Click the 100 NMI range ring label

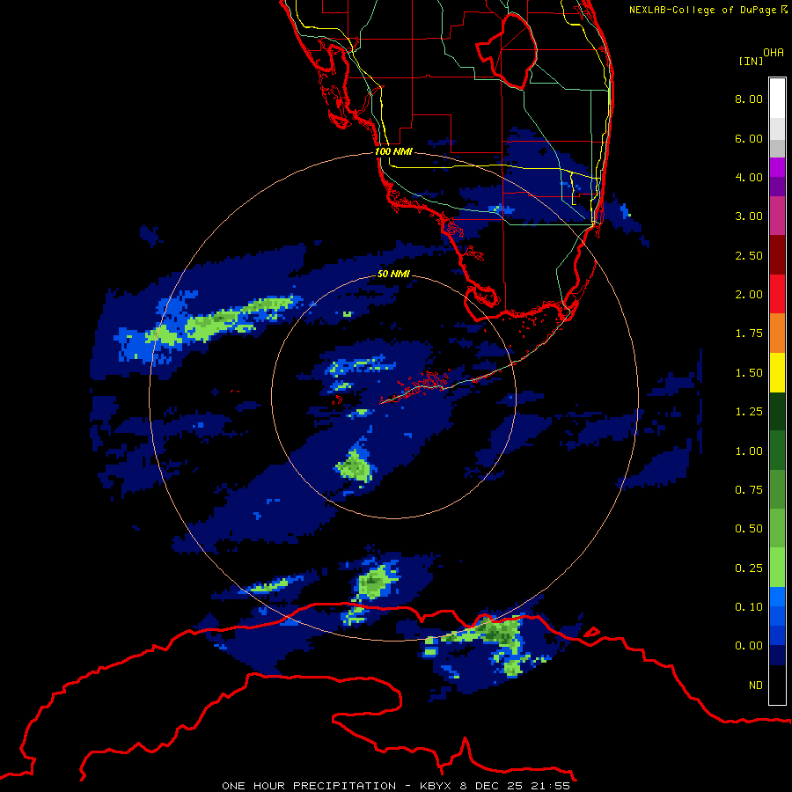point(393,151)
